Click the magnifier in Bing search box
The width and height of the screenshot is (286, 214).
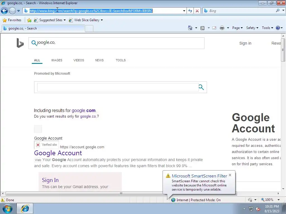tap(34, 43)
